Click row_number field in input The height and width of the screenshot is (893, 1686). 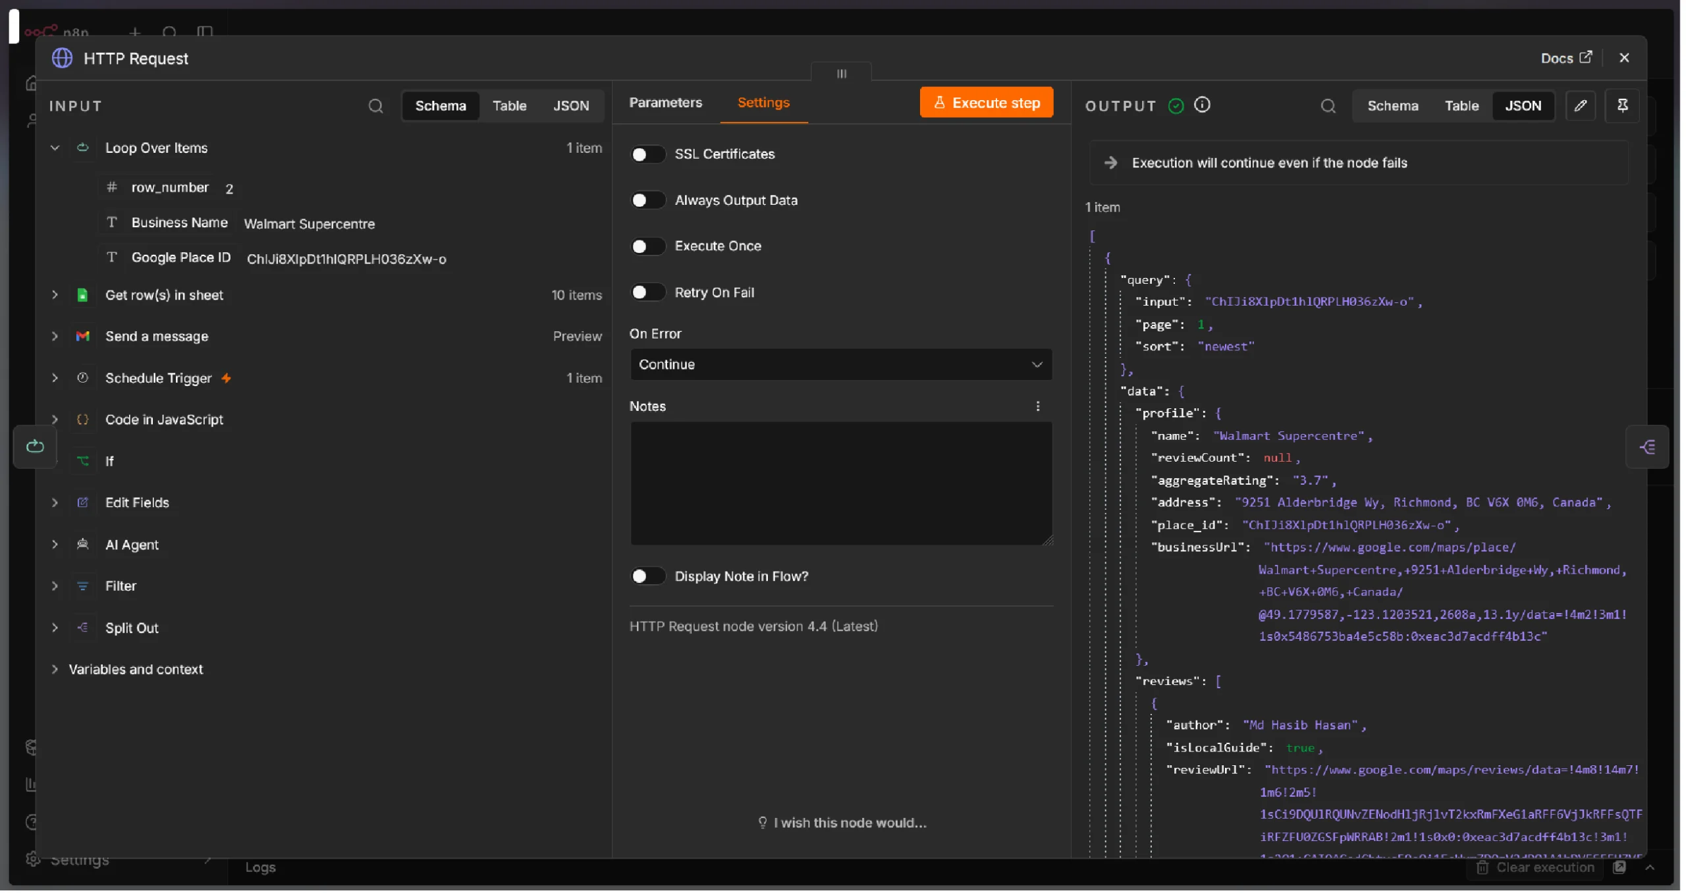(x=170, y=188)
